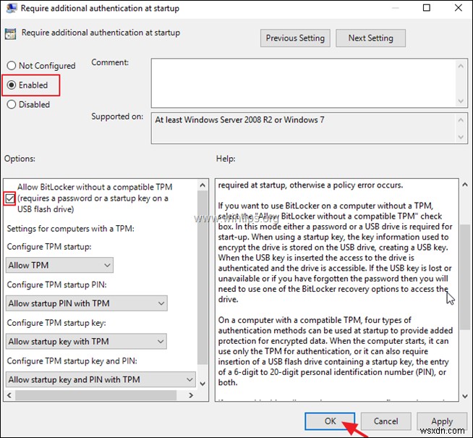Click the Apply button
The width and height of the screenshot is (473, 438).
point(442,421)
